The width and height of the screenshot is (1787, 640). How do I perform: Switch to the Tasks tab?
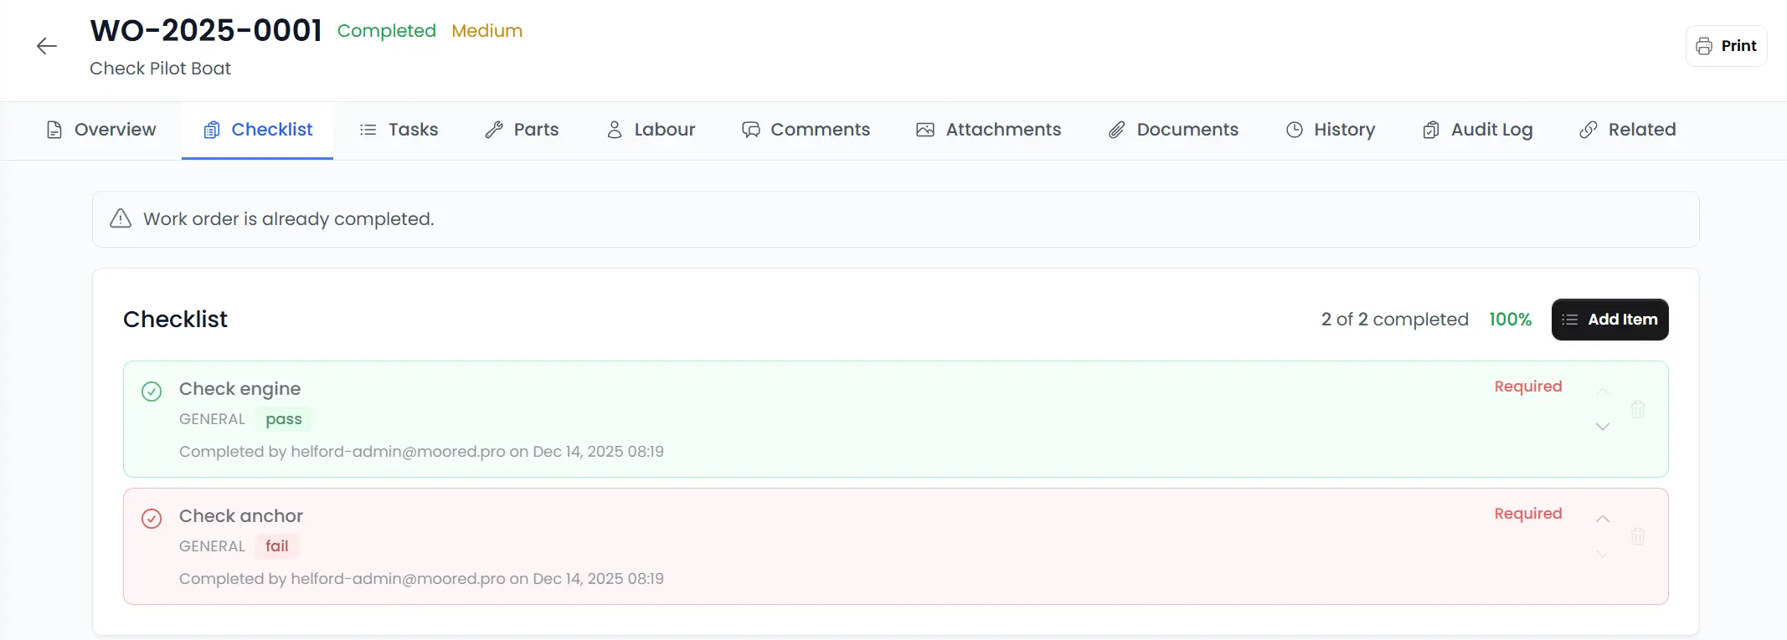399,130
